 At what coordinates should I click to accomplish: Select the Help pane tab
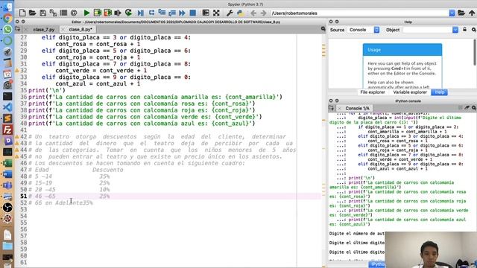(x=439, y=92)
